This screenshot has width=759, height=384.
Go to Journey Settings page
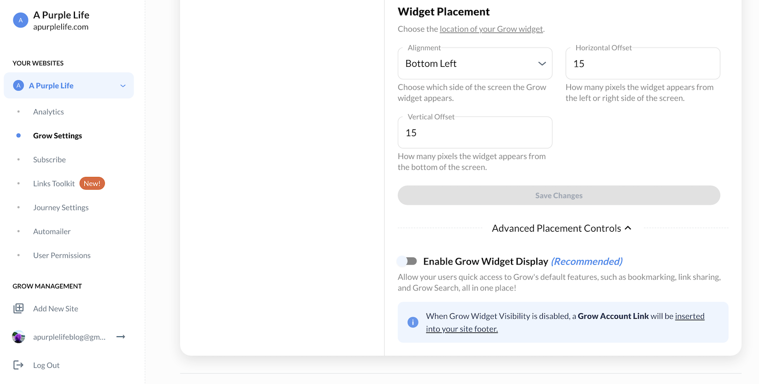coord(61,207)
